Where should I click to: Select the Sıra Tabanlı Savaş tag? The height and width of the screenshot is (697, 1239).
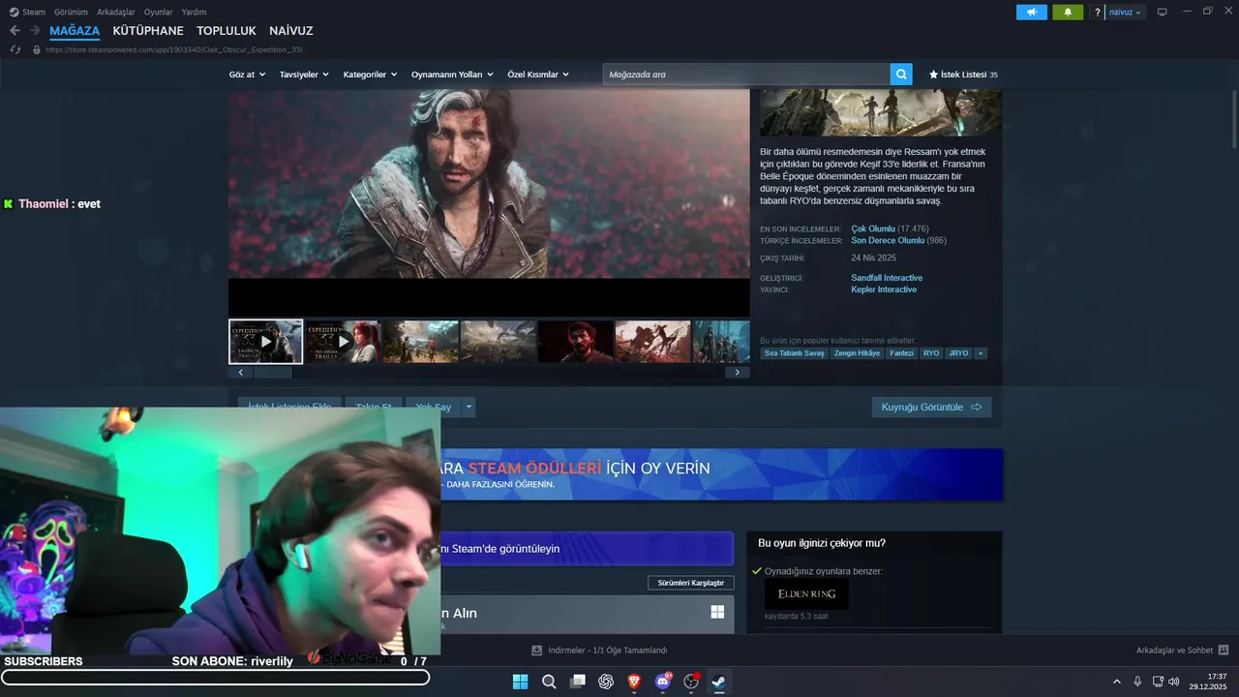[x=794, y=353]
